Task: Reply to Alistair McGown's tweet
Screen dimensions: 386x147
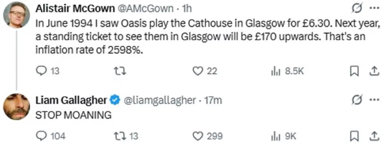Action: 47,71
